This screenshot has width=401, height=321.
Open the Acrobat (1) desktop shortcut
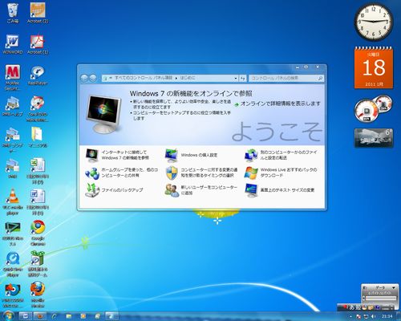(x=38, y=45)
